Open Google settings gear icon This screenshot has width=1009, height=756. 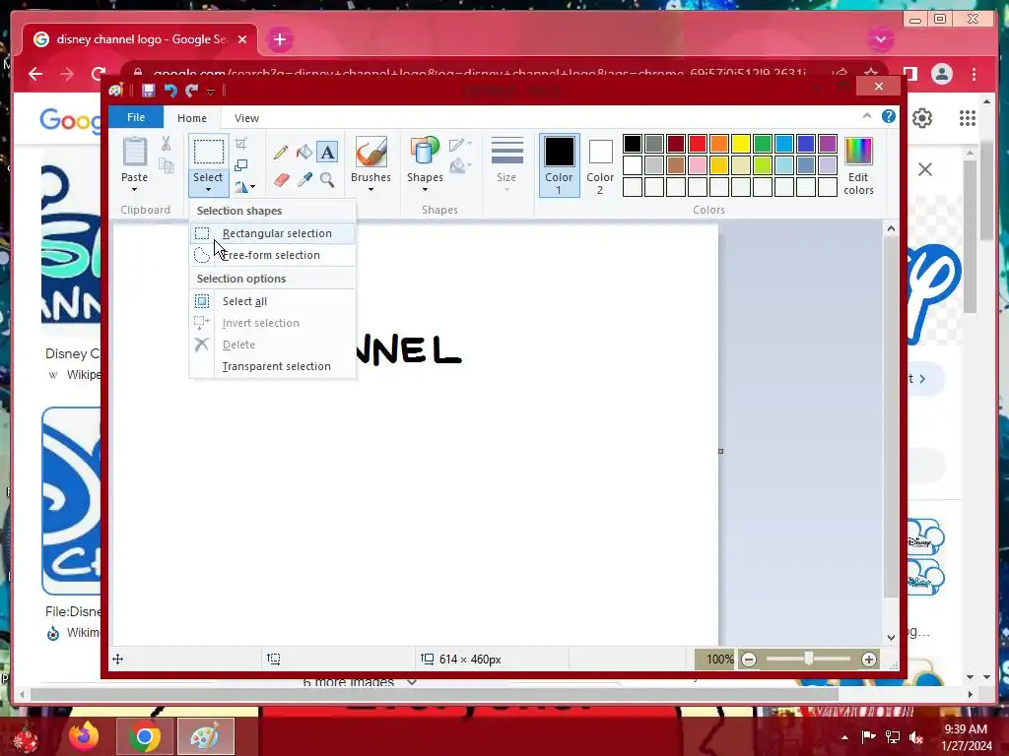[x=922, y=118]
